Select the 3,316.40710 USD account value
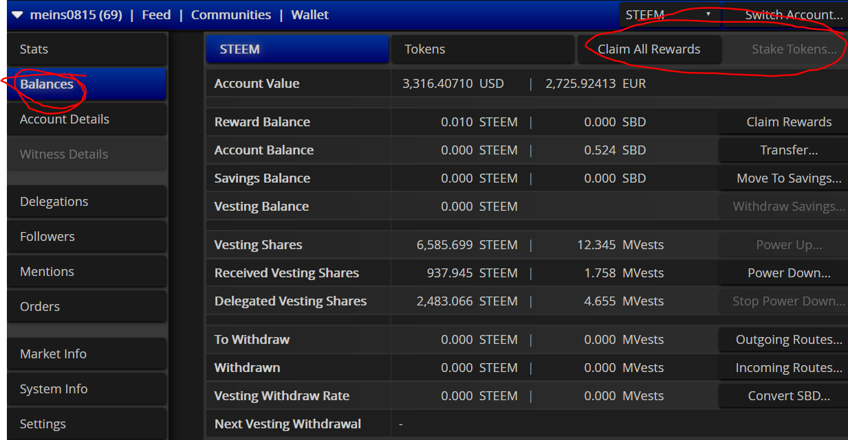The image size is (848, 440). tap(453, 84)
